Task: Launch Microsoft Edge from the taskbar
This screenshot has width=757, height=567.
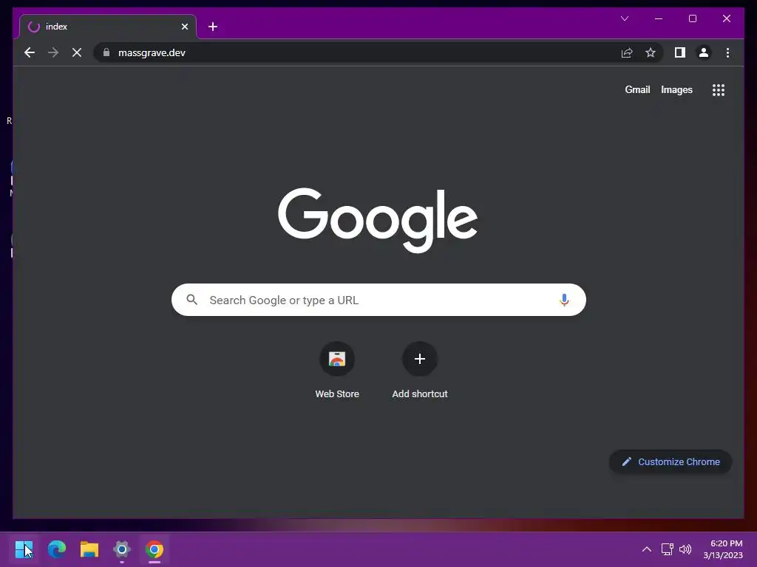Action: click(56, 549)
